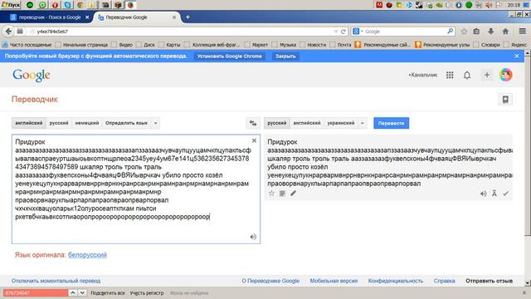
Task: Choose Определить язык detect language
Action: (126, 123)
